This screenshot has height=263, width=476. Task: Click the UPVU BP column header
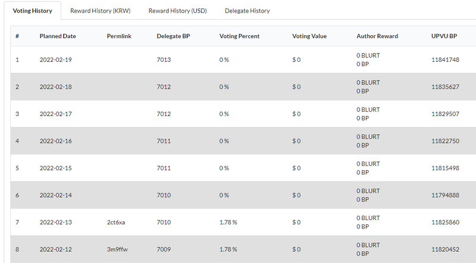tap(444, 36)
